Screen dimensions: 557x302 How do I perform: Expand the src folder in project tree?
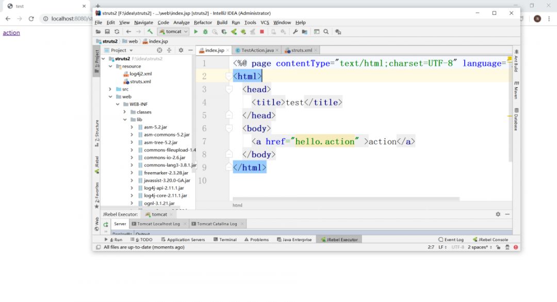click(x=110, y=89)
